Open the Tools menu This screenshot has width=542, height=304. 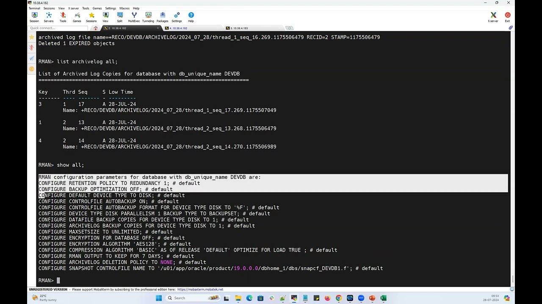[86, 8]
